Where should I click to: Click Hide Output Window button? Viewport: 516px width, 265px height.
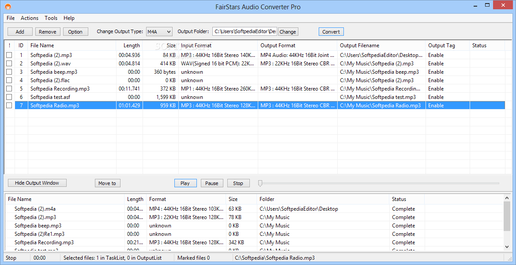click(37, 183)
